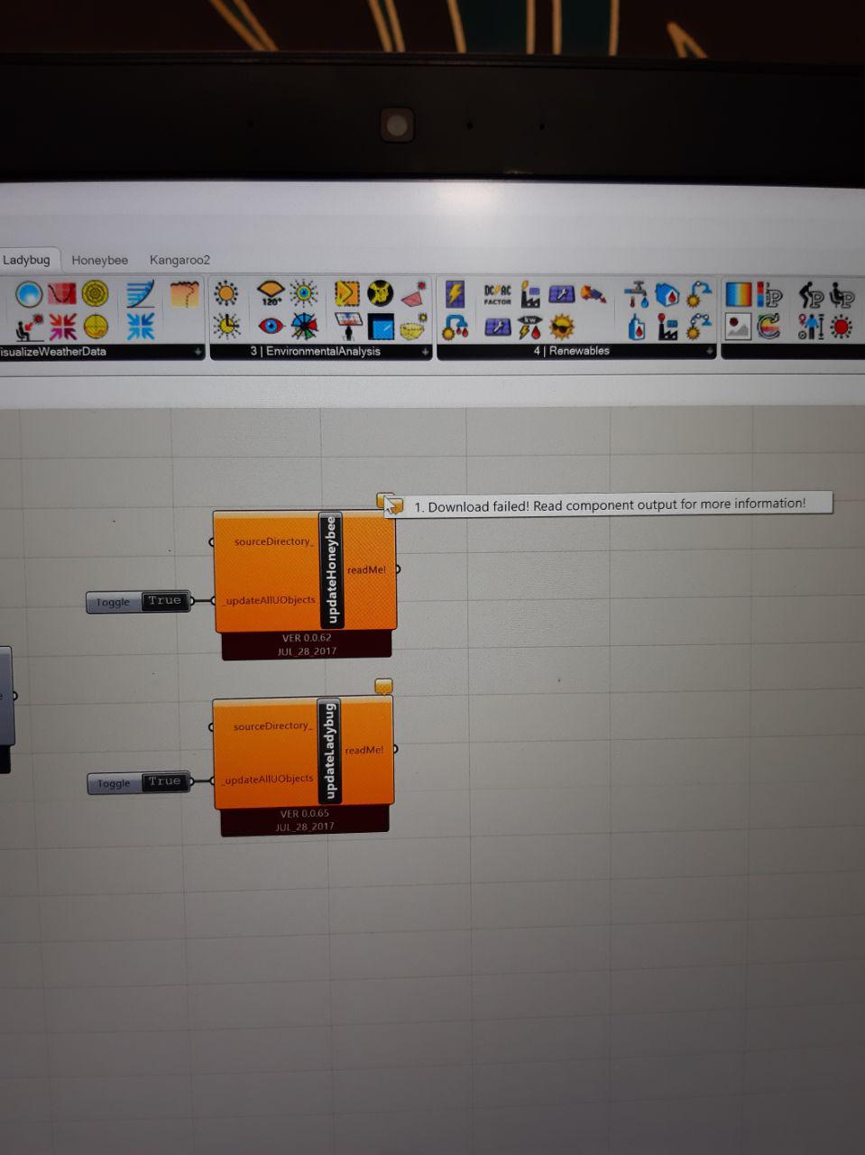This screenshot has width=865, height=1155.
Task: Switch to the Honeybee tab
Action: click(99, 260)
